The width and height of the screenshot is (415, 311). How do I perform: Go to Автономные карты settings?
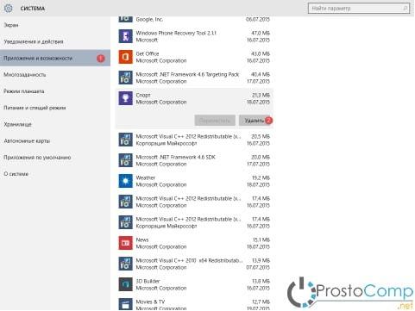tap(55, 141)
